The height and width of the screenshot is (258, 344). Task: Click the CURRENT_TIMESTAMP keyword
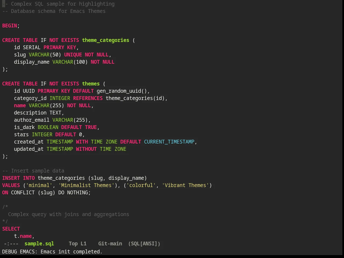click(x=169, y=142)
